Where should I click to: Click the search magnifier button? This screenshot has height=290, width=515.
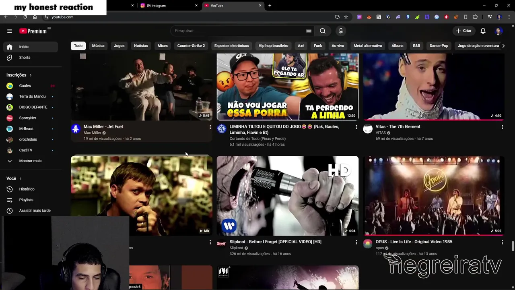[x=323, y=31]
